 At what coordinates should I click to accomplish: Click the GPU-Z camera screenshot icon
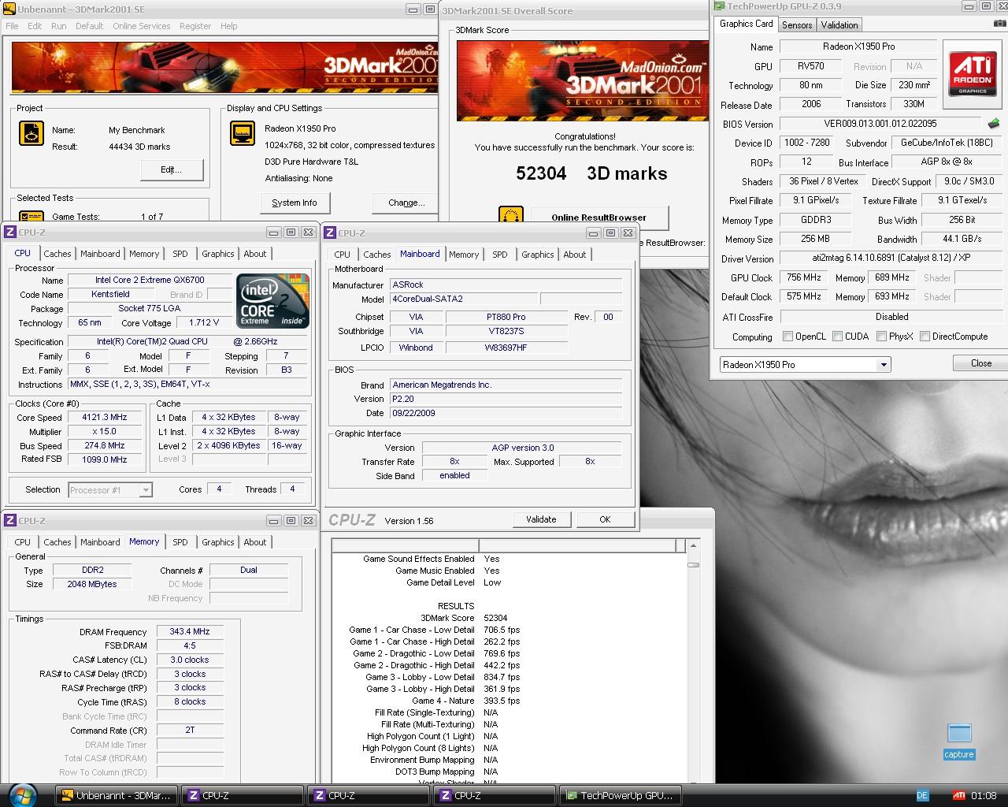pyautogui.click(x=999, y=24)
